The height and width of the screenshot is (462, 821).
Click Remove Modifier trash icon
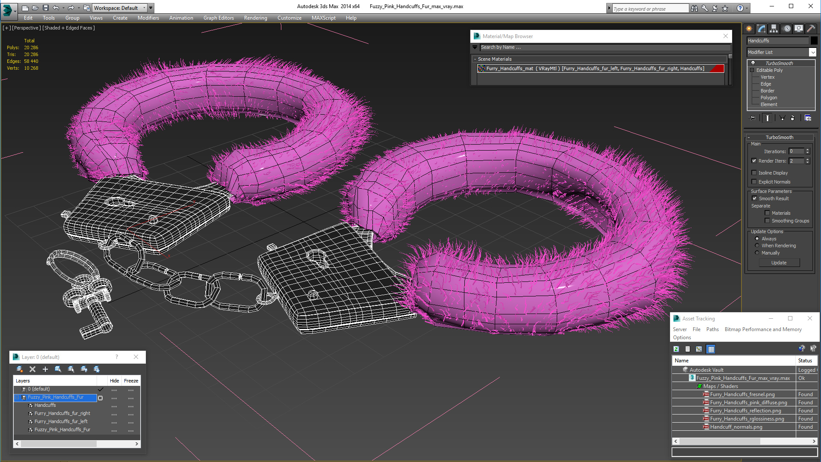(x=793, y=118)
